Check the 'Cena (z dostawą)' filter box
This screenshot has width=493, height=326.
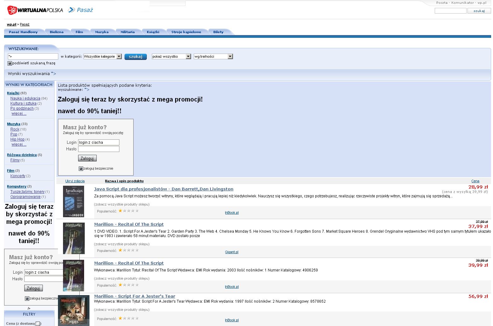pyautogui.click(x=38, y=323)
